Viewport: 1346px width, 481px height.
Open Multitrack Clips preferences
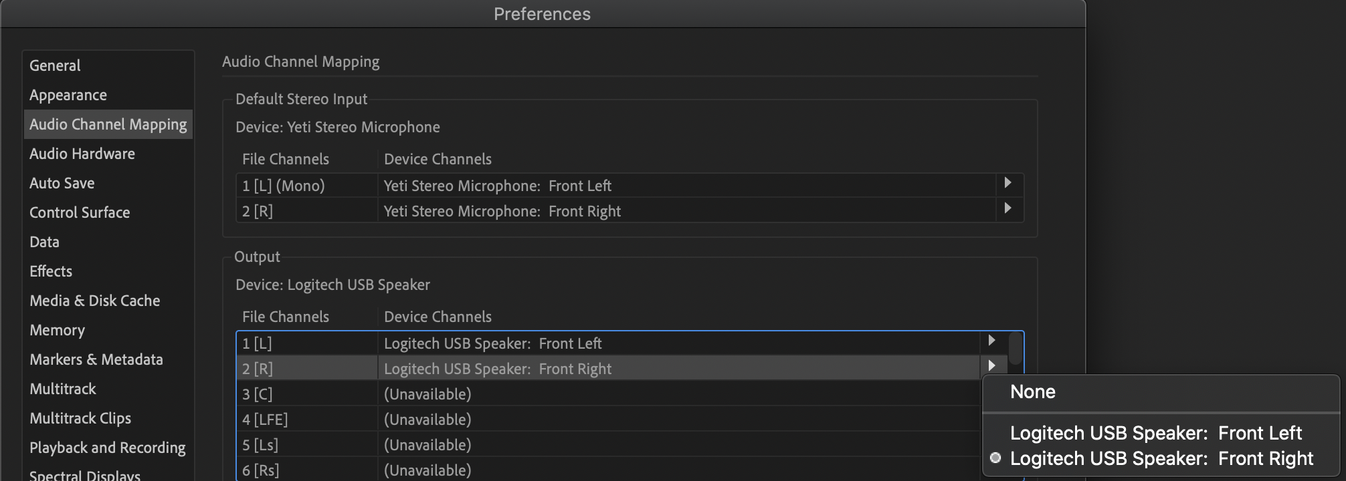tap(80, 418)
